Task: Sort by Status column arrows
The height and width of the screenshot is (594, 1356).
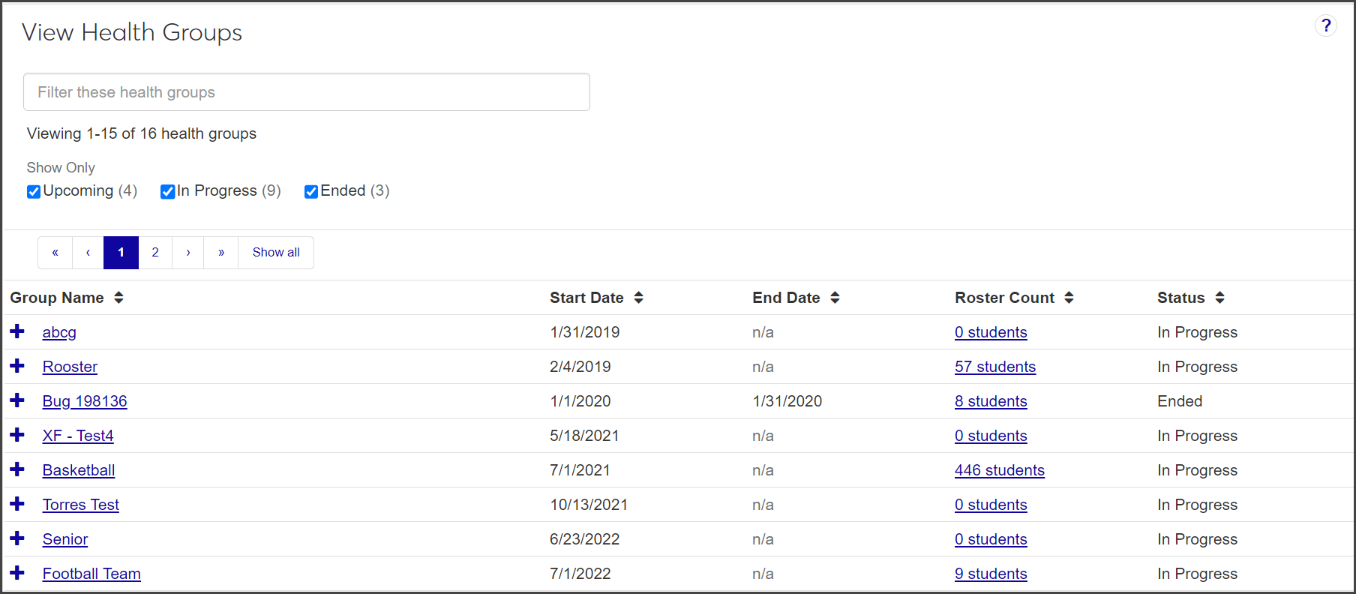Action: click(1219, 298)
